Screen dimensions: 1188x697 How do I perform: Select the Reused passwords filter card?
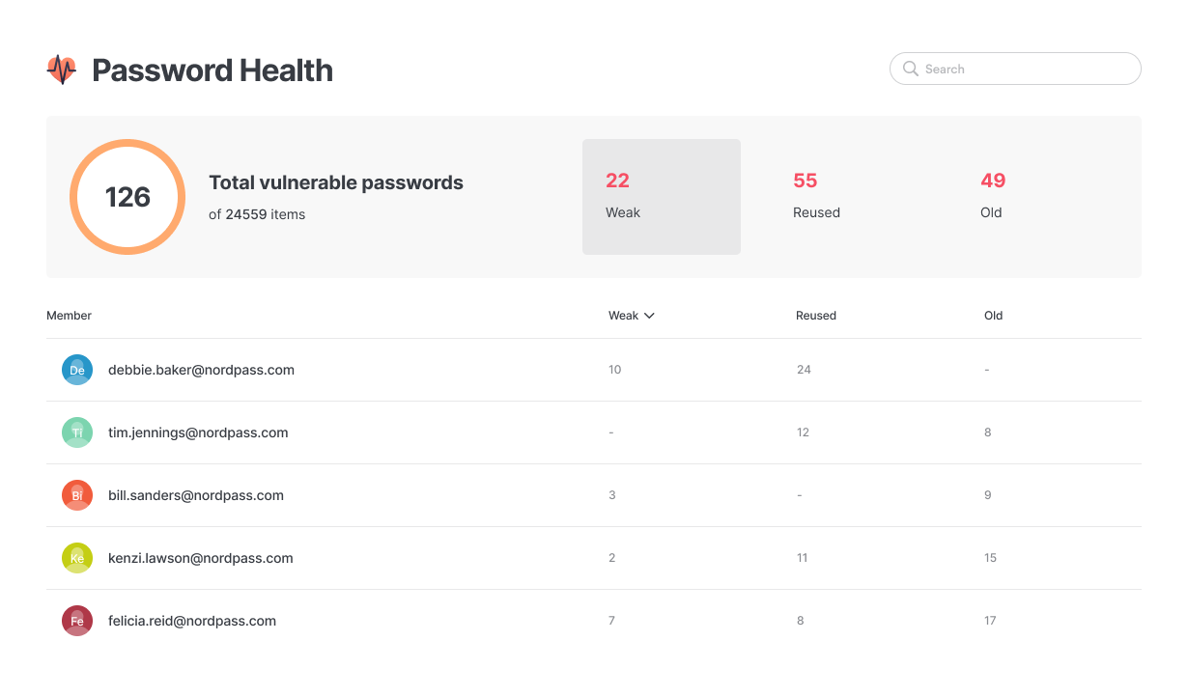click(849, 197)
